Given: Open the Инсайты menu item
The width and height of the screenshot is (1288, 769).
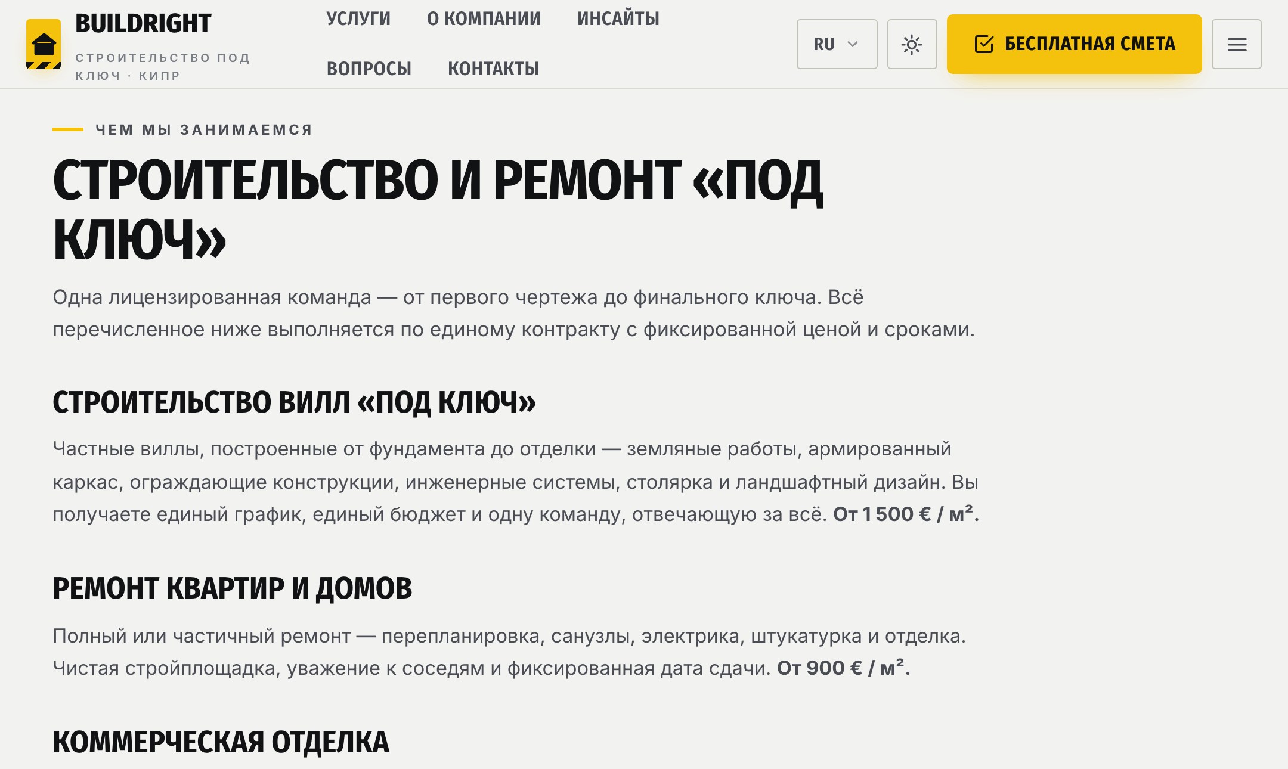Looking at the screenshot, I should point(618,19).
